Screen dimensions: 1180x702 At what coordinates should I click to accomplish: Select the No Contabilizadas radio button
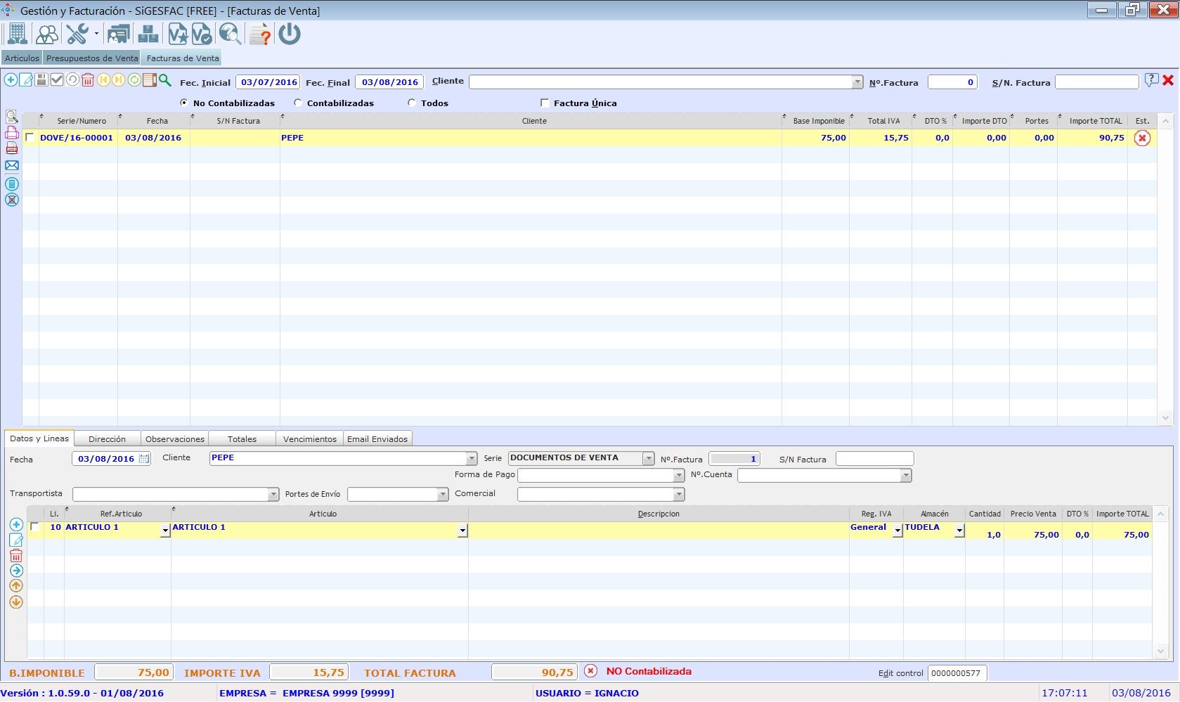click(x=184, y=103)
